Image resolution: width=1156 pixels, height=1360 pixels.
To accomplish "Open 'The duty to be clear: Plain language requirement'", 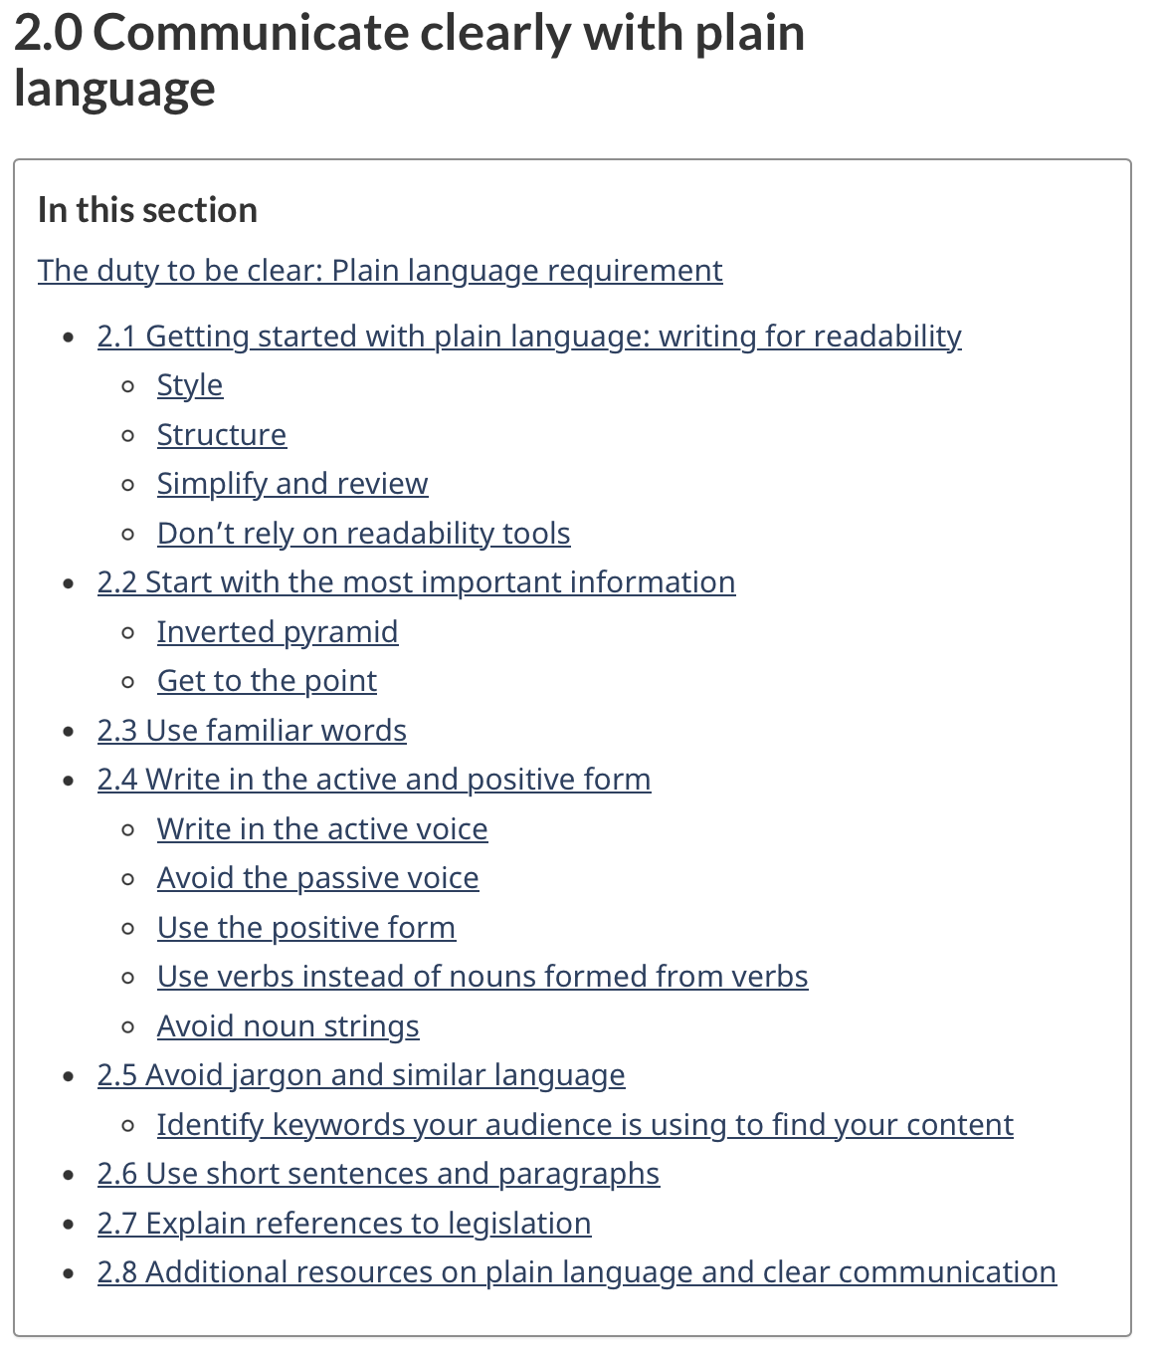I will click(379, 270).
